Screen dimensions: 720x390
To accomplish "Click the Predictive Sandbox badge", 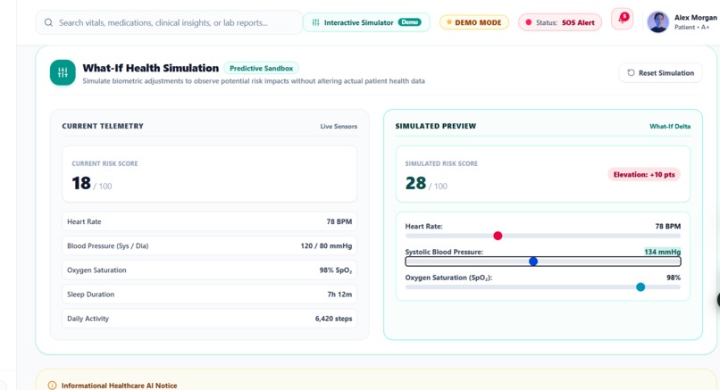I will coord(261,69).
